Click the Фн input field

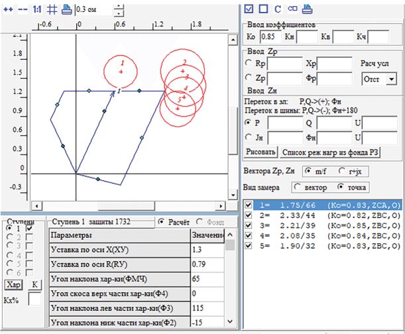click(334, 137)
